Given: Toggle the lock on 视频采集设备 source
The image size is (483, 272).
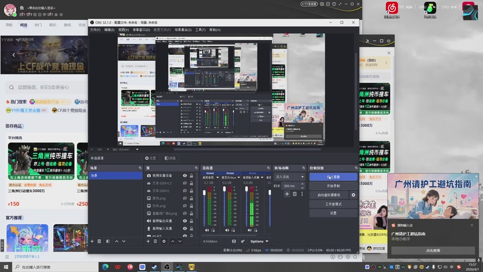Looking at the screenshot, I should coord(191,175).
